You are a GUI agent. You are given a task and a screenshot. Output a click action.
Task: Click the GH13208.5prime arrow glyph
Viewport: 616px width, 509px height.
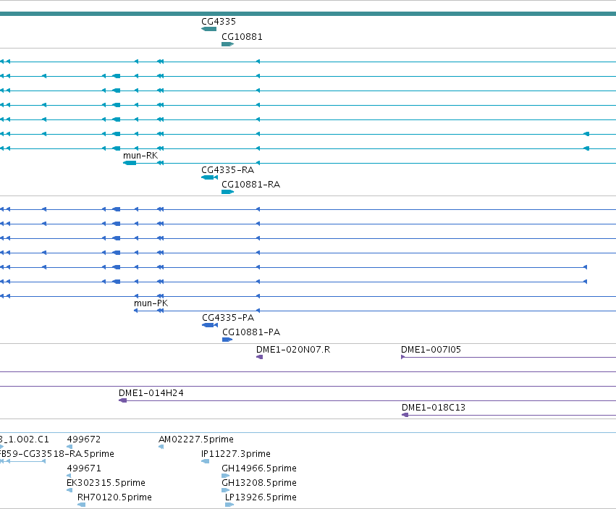[226, 490]
